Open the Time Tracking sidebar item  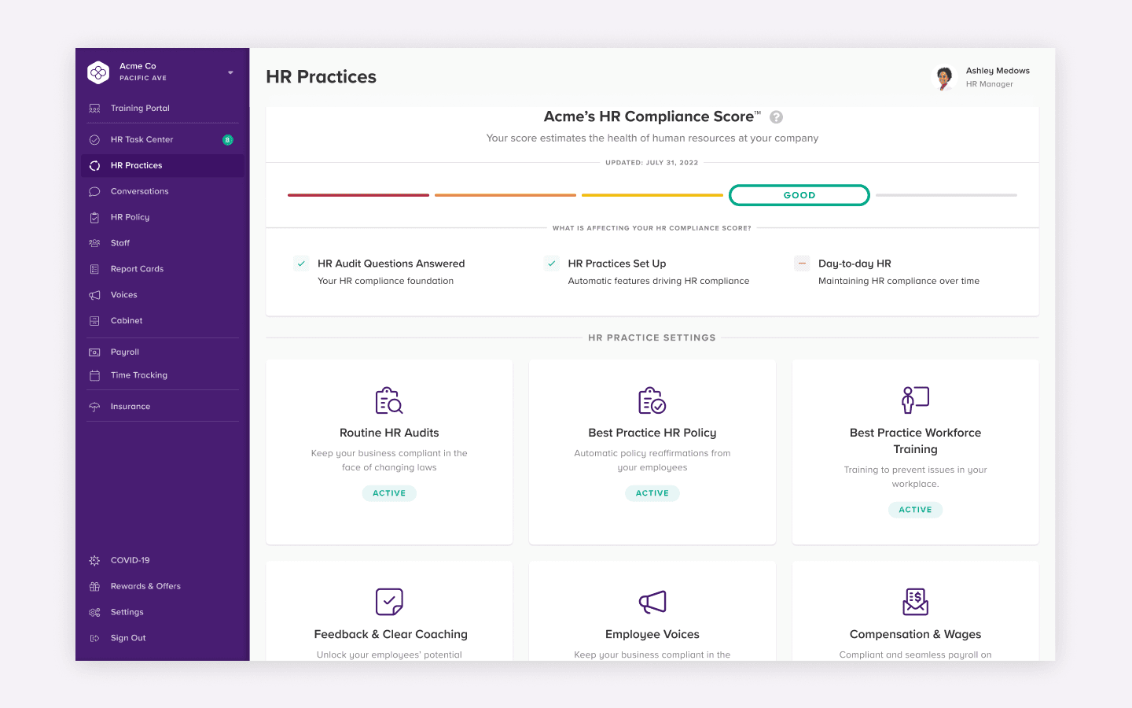point(138,375)
